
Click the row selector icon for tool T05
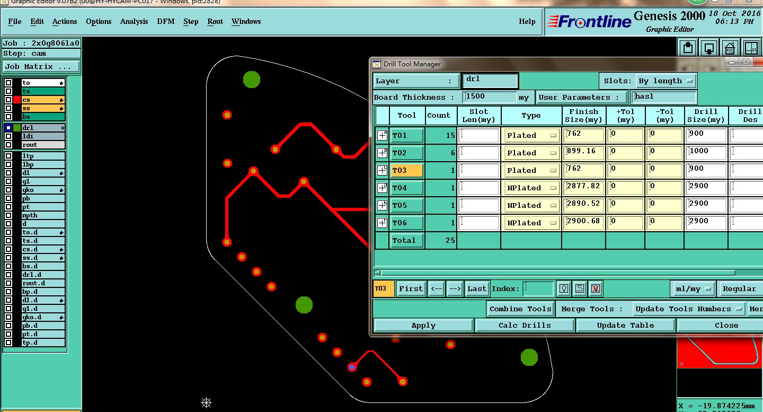click(382, 205)
